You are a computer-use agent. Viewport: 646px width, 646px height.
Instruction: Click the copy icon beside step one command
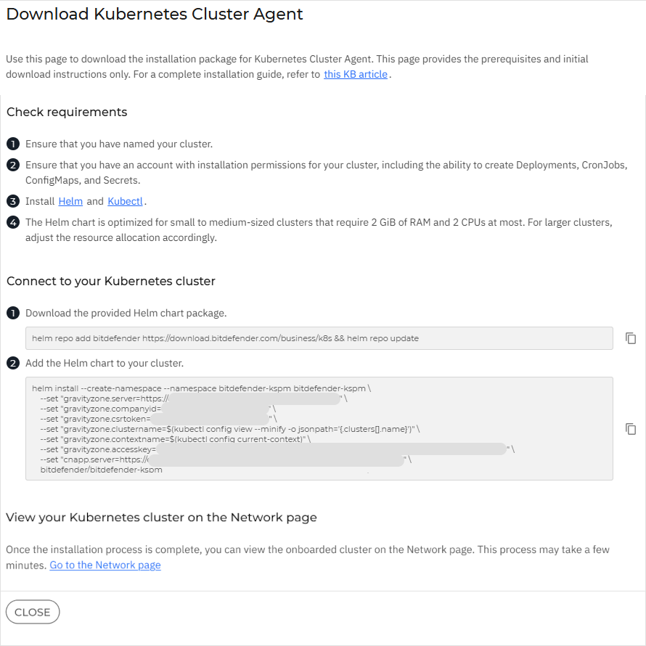pos(631,338)
